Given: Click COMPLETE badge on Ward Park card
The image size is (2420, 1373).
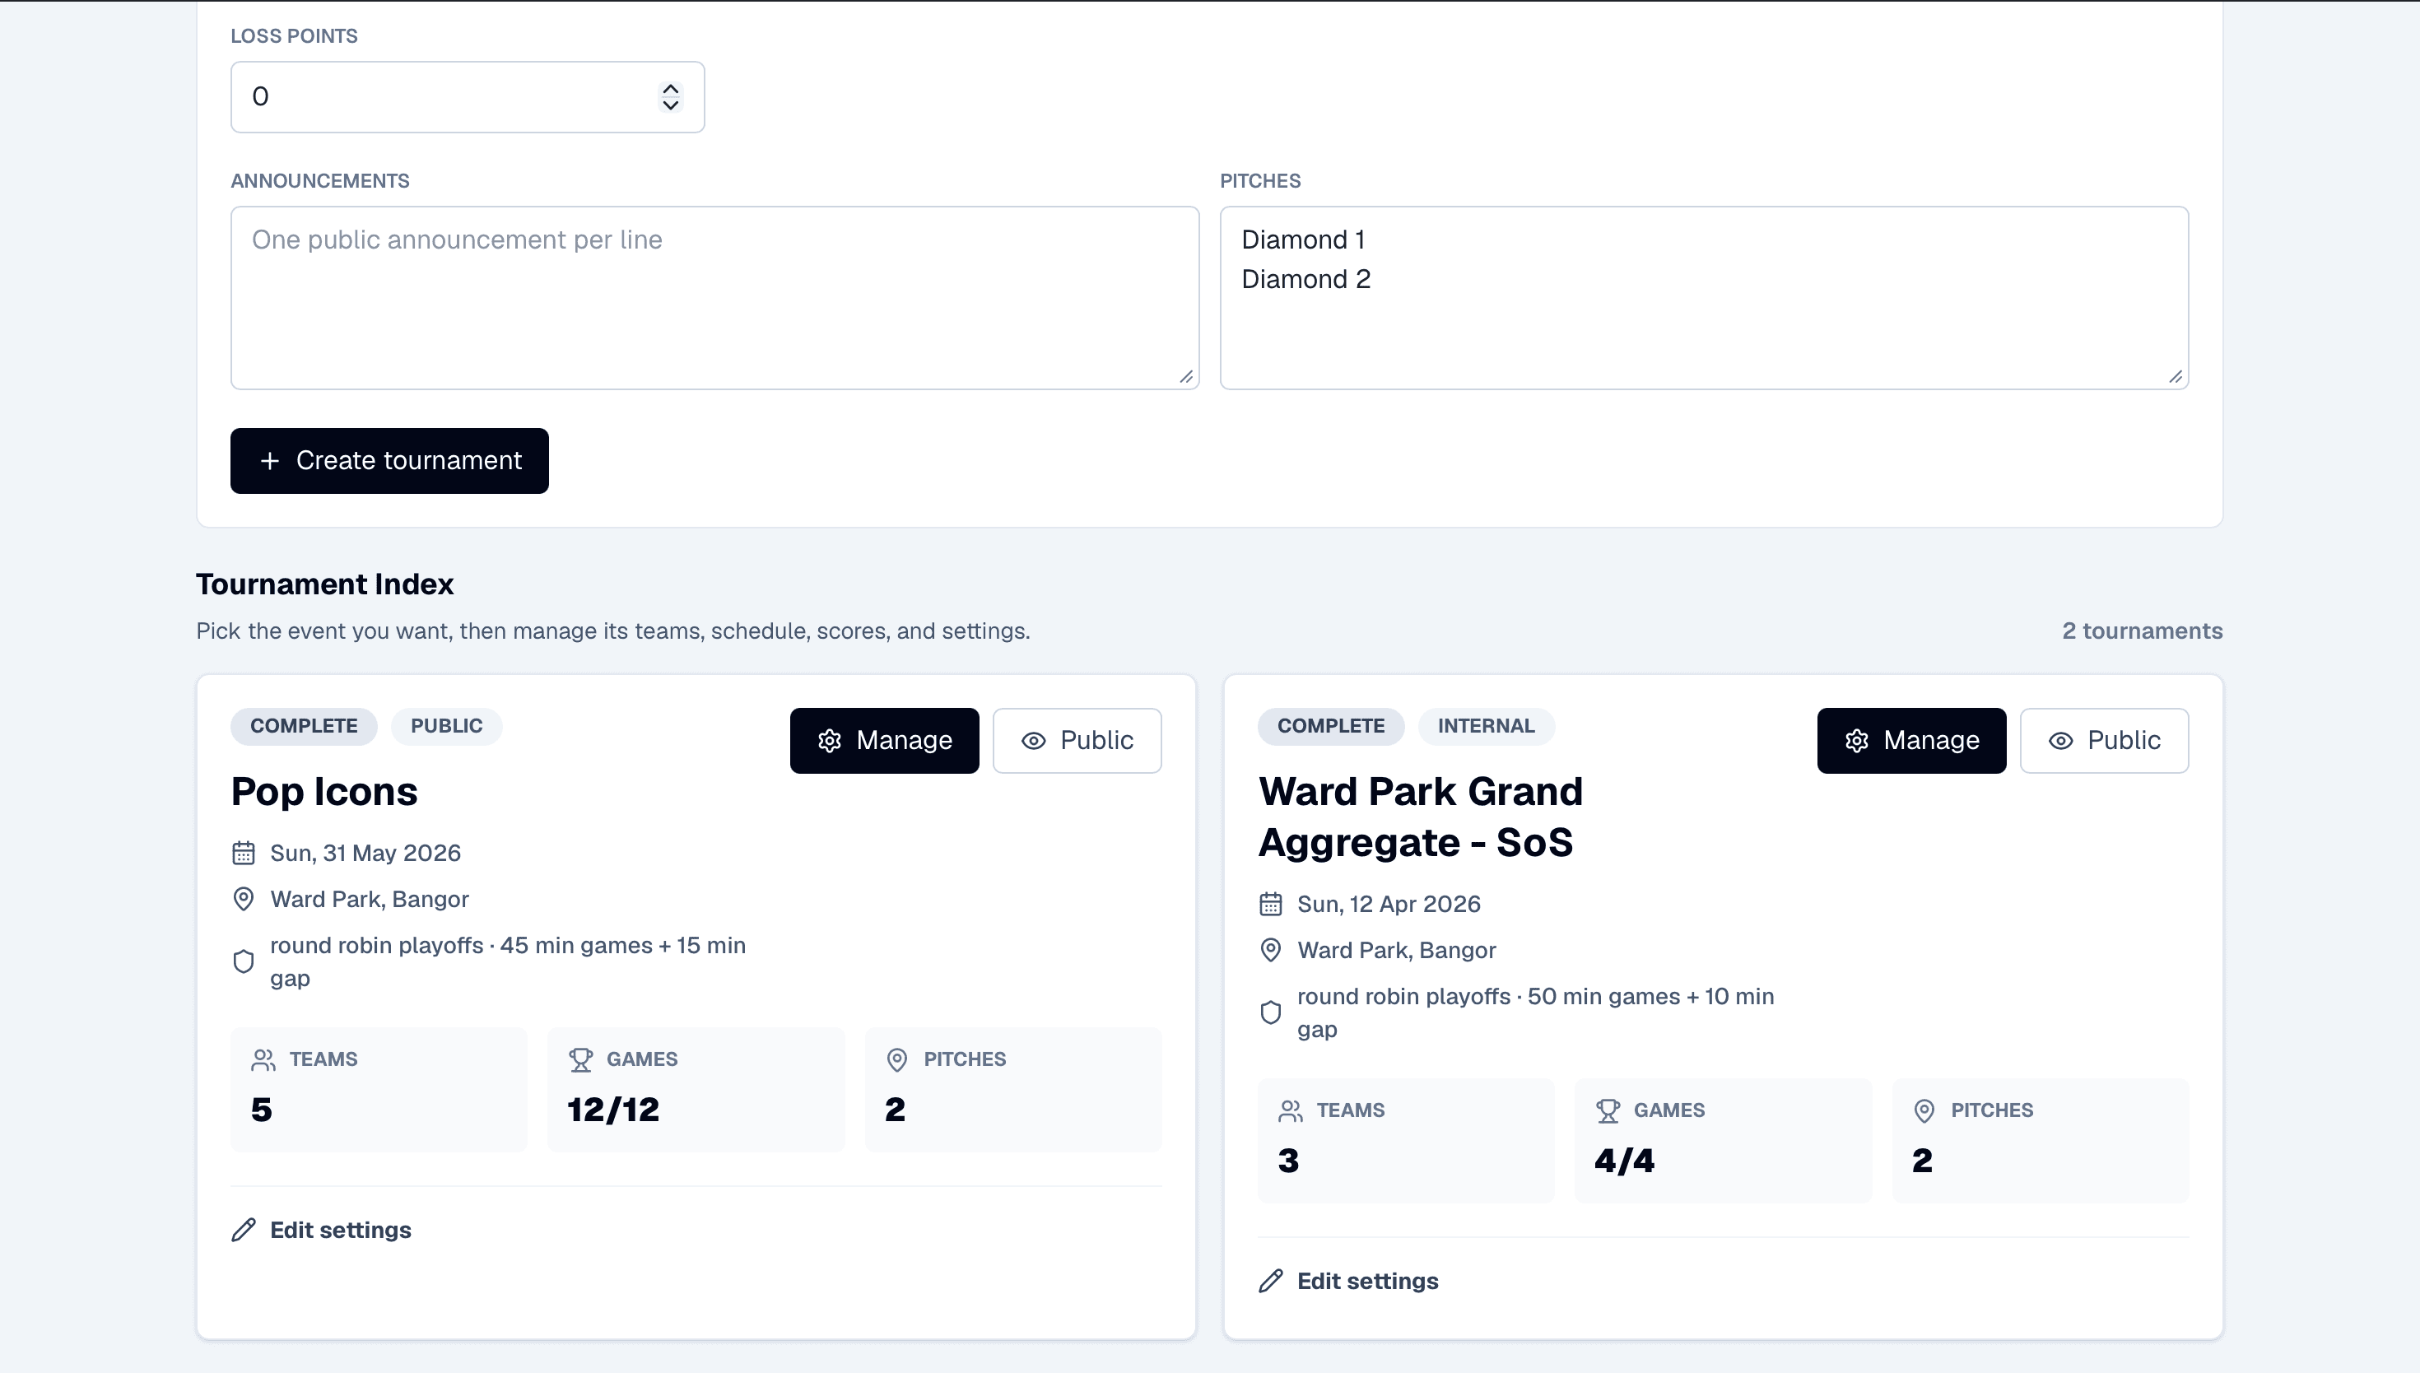Looking at the screenshot, I should (1331, 726).
